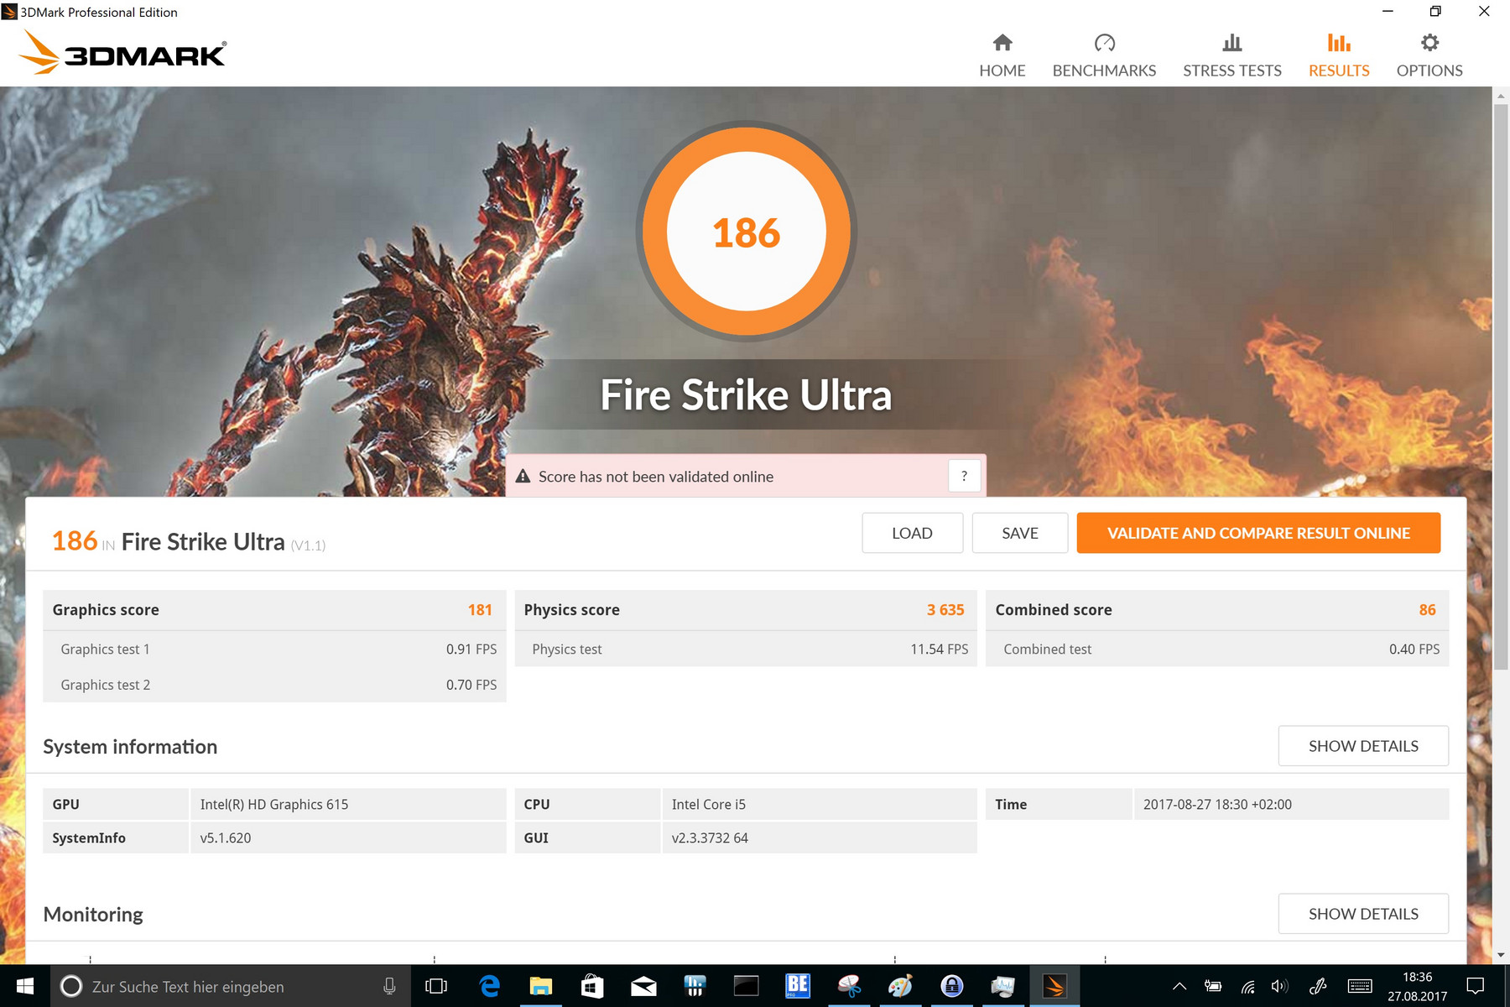
Task: Open the BE Pro app in taskbar
Action: point(797,986)
